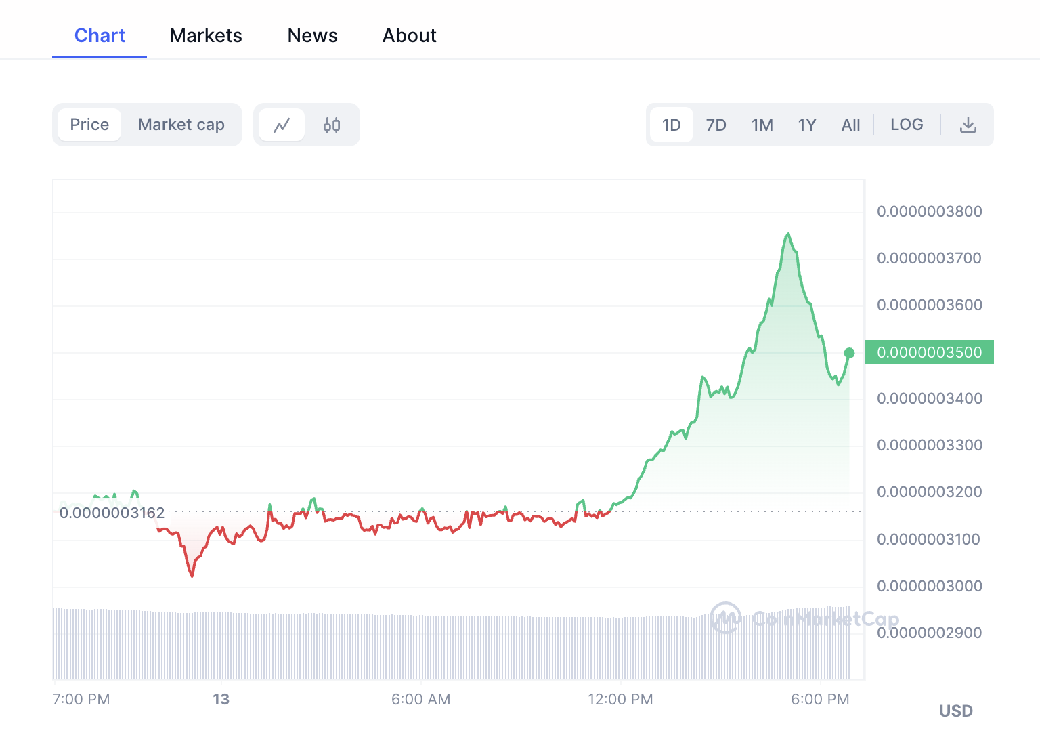This screenshot has width=1040, height=741.
Task: Switch to line chart view icon
Action: (x=282, y=125)
